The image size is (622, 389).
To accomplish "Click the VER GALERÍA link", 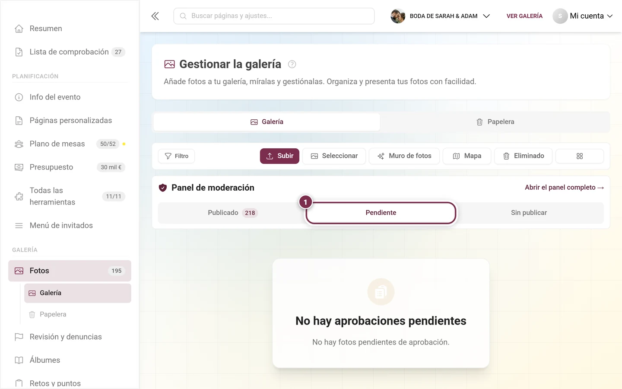I will [x=524, y=16].
